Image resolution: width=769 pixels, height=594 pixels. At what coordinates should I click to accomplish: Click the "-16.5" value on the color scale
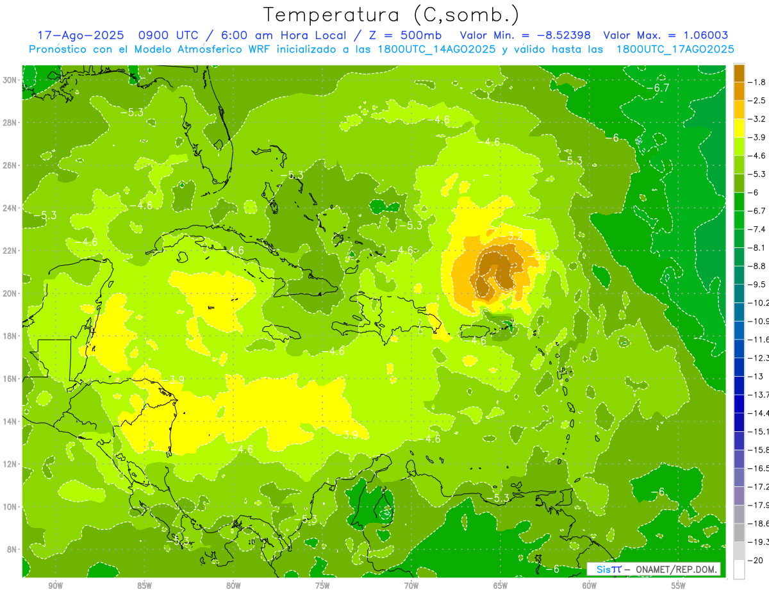point(758,468)
